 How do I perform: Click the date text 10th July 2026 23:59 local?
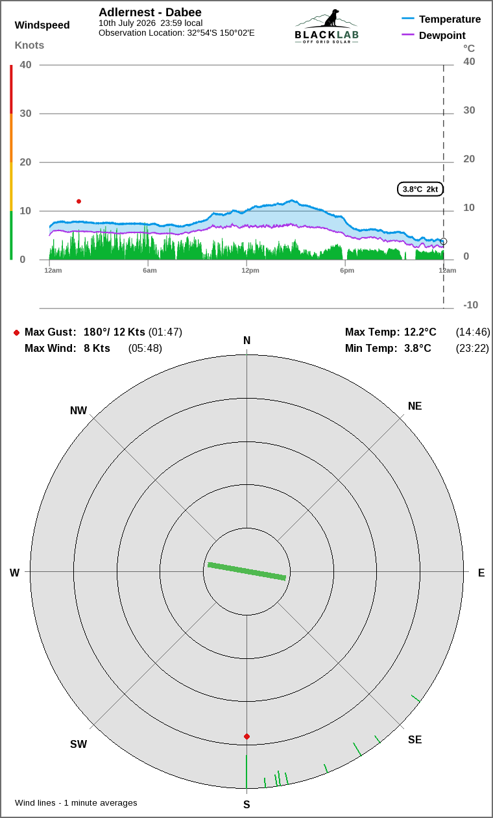pos(150,23)
